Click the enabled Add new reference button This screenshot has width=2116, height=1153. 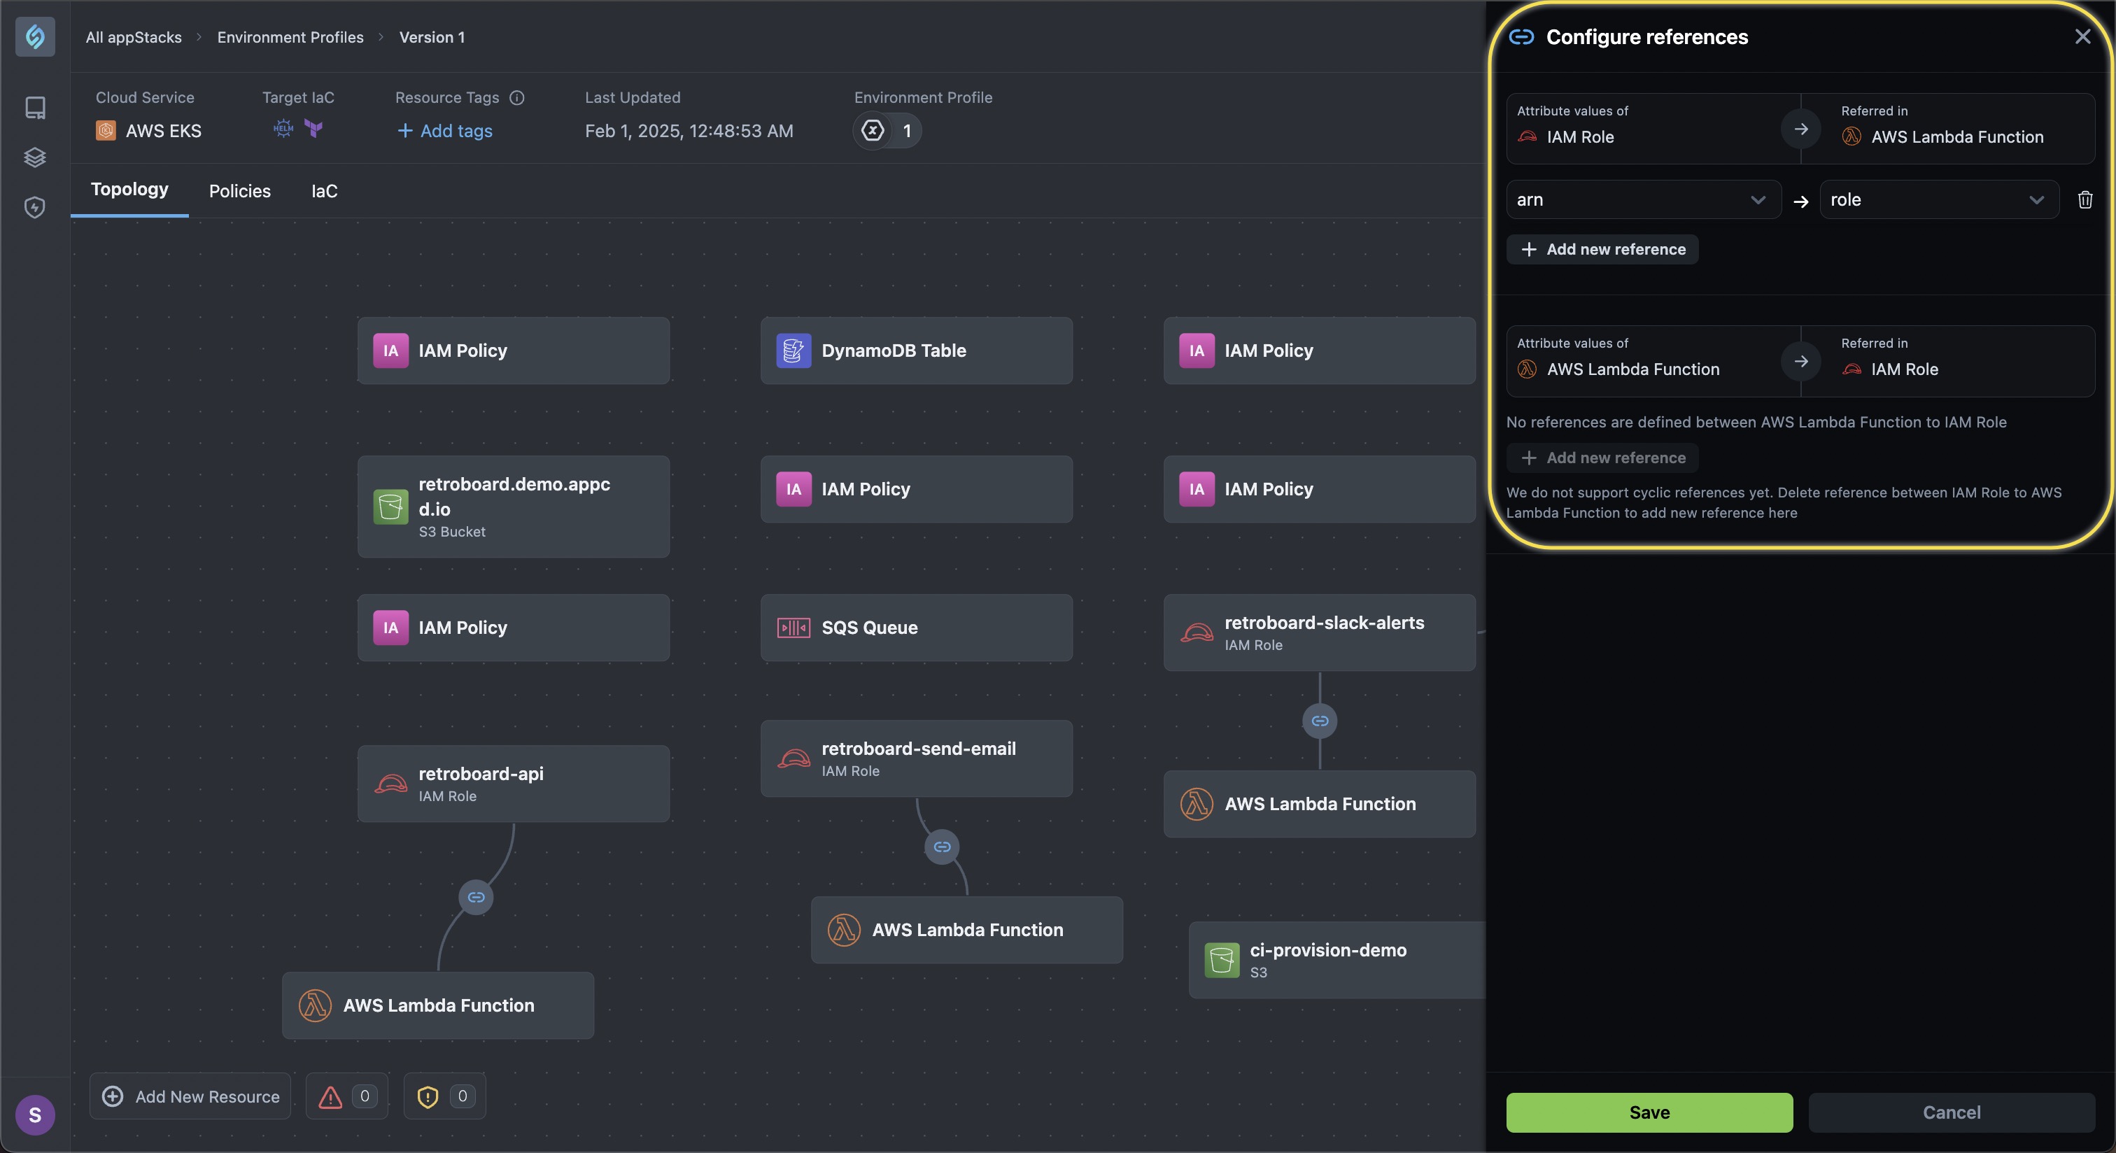[x=1602, y=250]
